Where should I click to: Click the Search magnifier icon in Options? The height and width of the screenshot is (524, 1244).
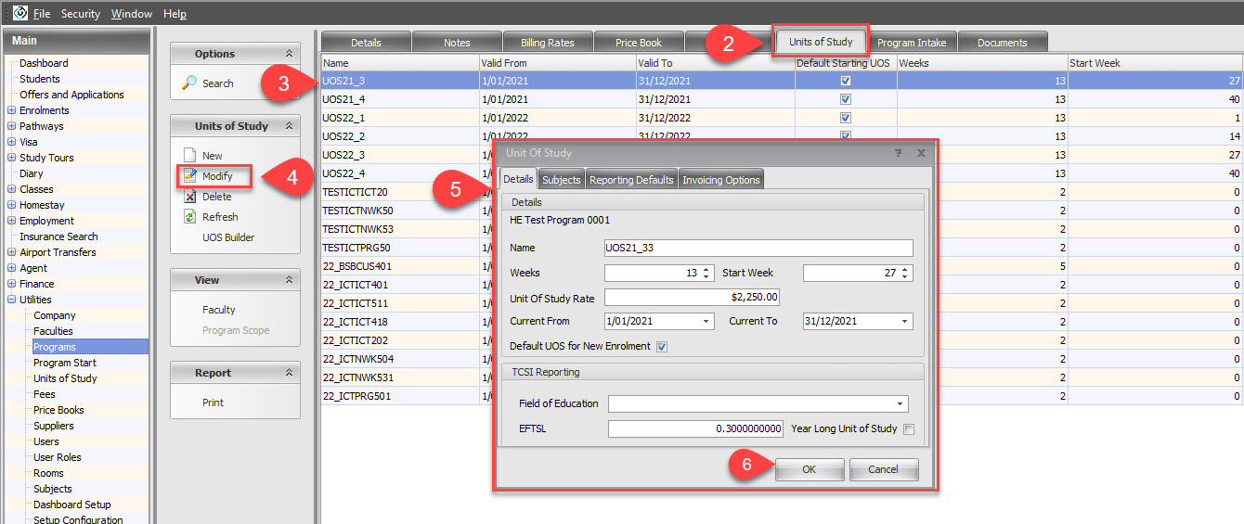pos(188,83)
